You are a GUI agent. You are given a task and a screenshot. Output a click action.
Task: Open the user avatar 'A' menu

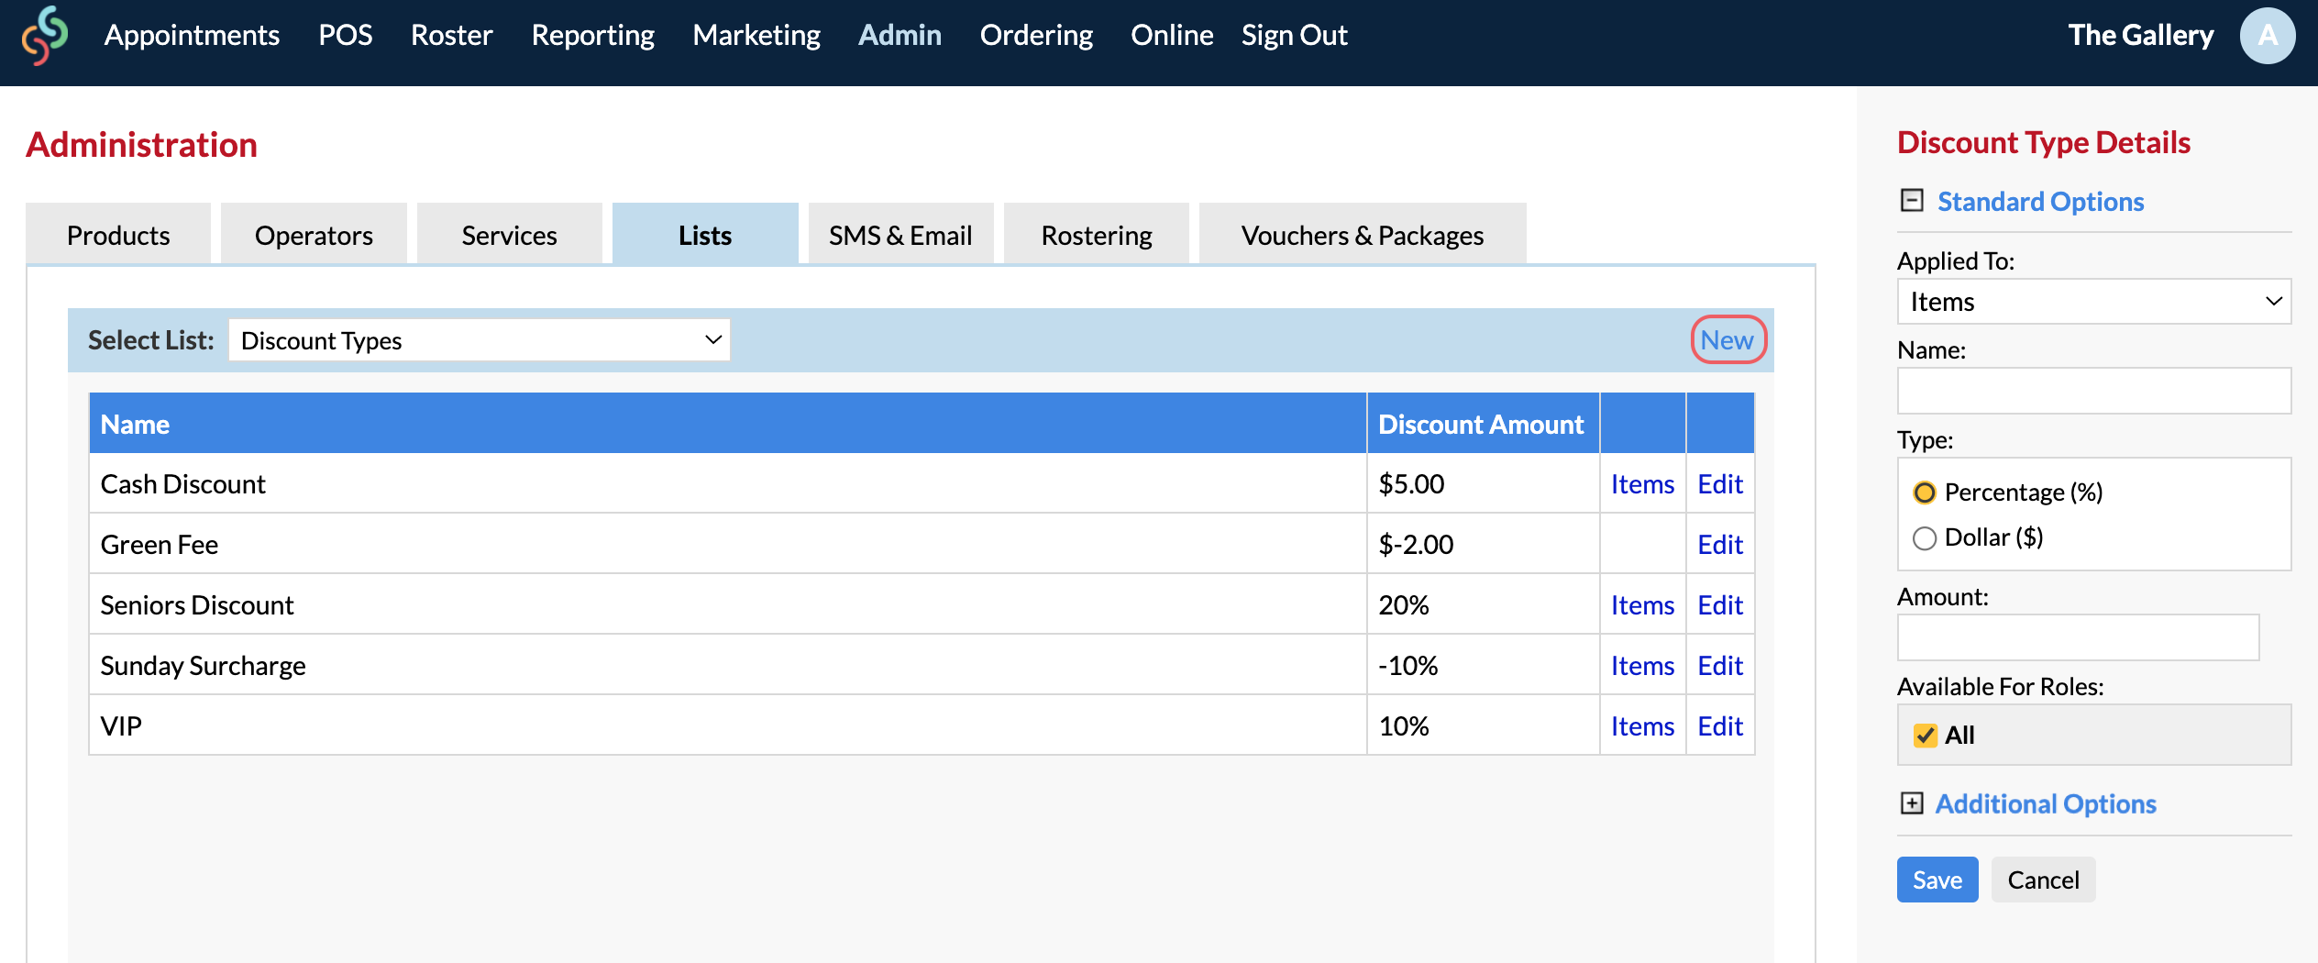[x=2268, y=35]
